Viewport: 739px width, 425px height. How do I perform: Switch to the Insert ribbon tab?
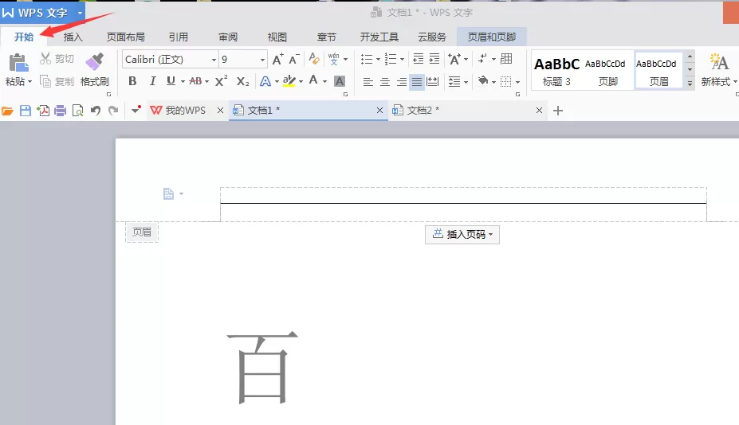(73, 37)
